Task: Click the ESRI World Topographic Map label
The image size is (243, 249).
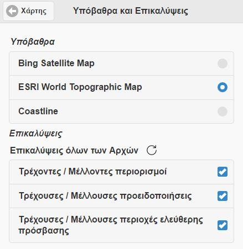Action: 80,87
